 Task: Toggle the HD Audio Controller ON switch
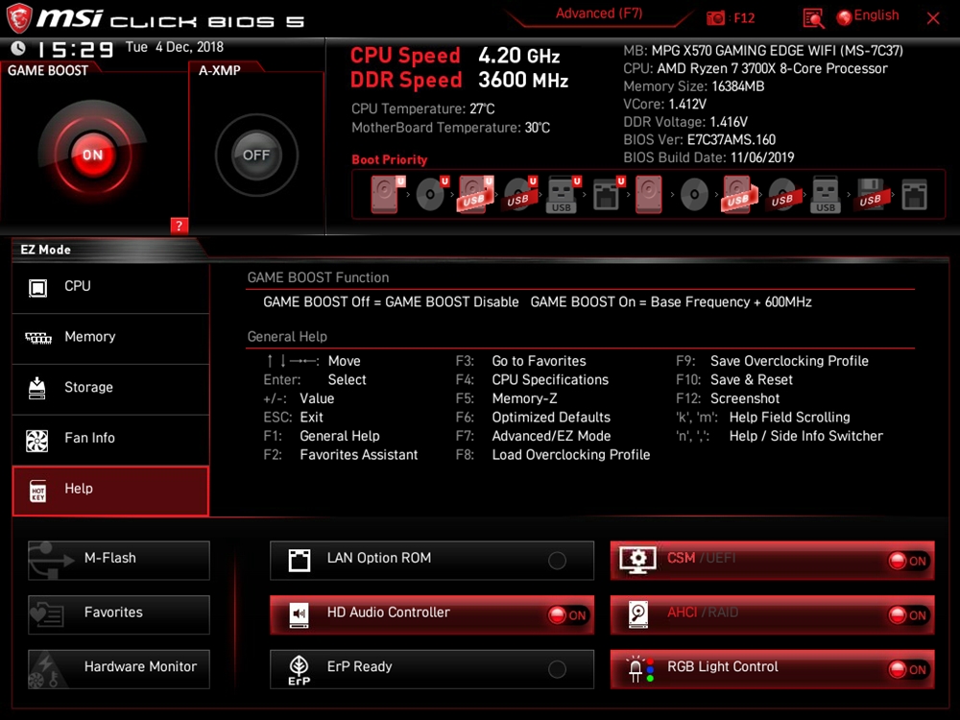(567, 615)
